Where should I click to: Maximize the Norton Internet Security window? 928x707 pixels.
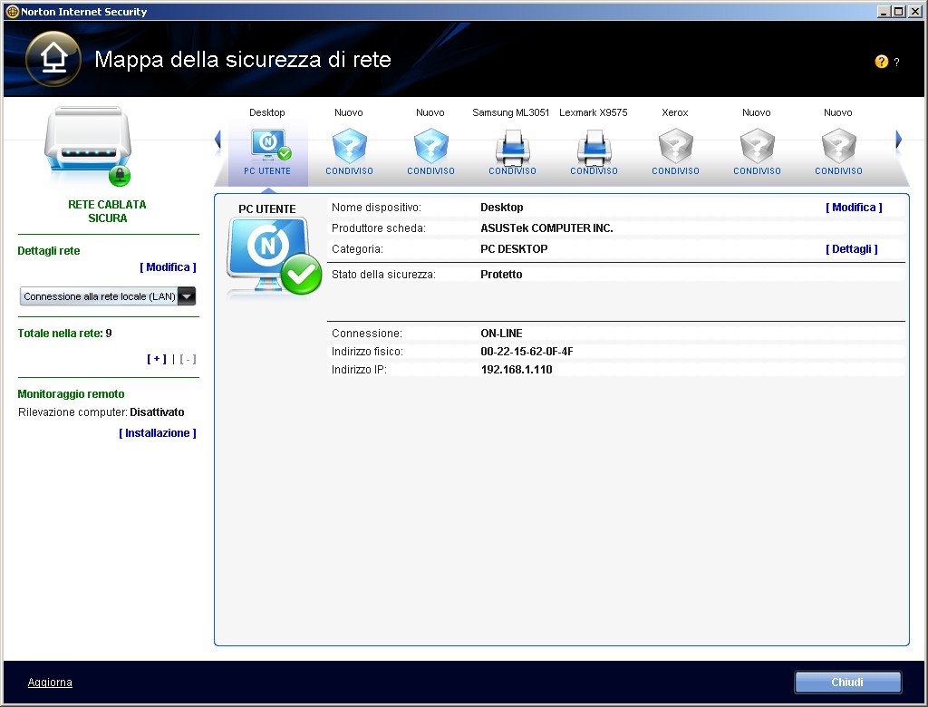pos(898,11)
